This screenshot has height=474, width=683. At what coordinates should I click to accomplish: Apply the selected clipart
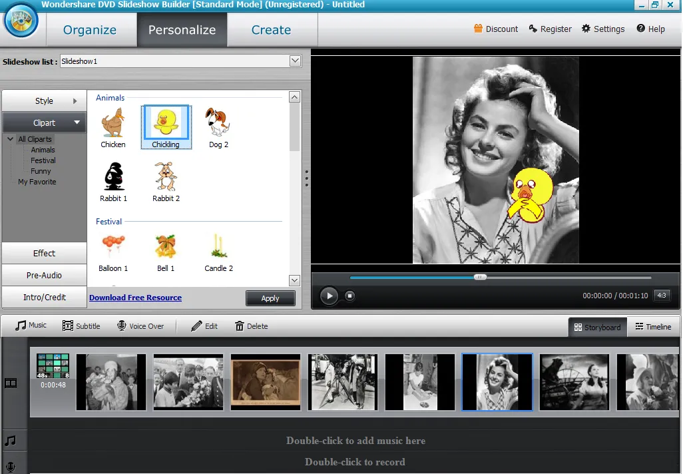click(270, 298)
